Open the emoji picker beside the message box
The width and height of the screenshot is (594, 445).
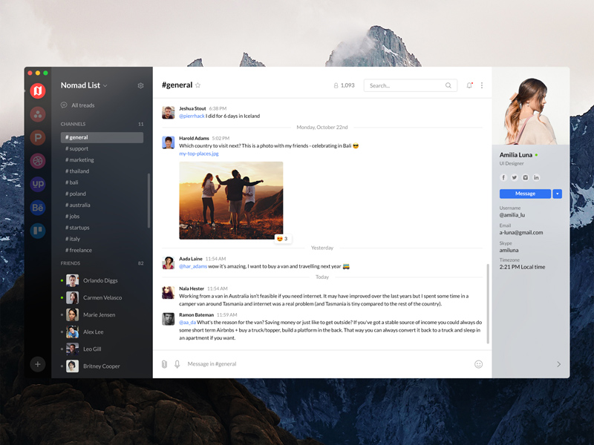[x=479, y=364]
